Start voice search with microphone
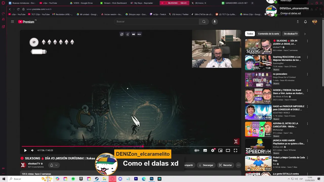Viewport: 324px width, 182px height. coord(215,21)
